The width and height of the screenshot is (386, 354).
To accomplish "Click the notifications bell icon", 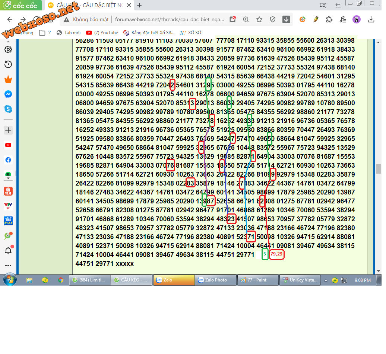I will [8, 250].
